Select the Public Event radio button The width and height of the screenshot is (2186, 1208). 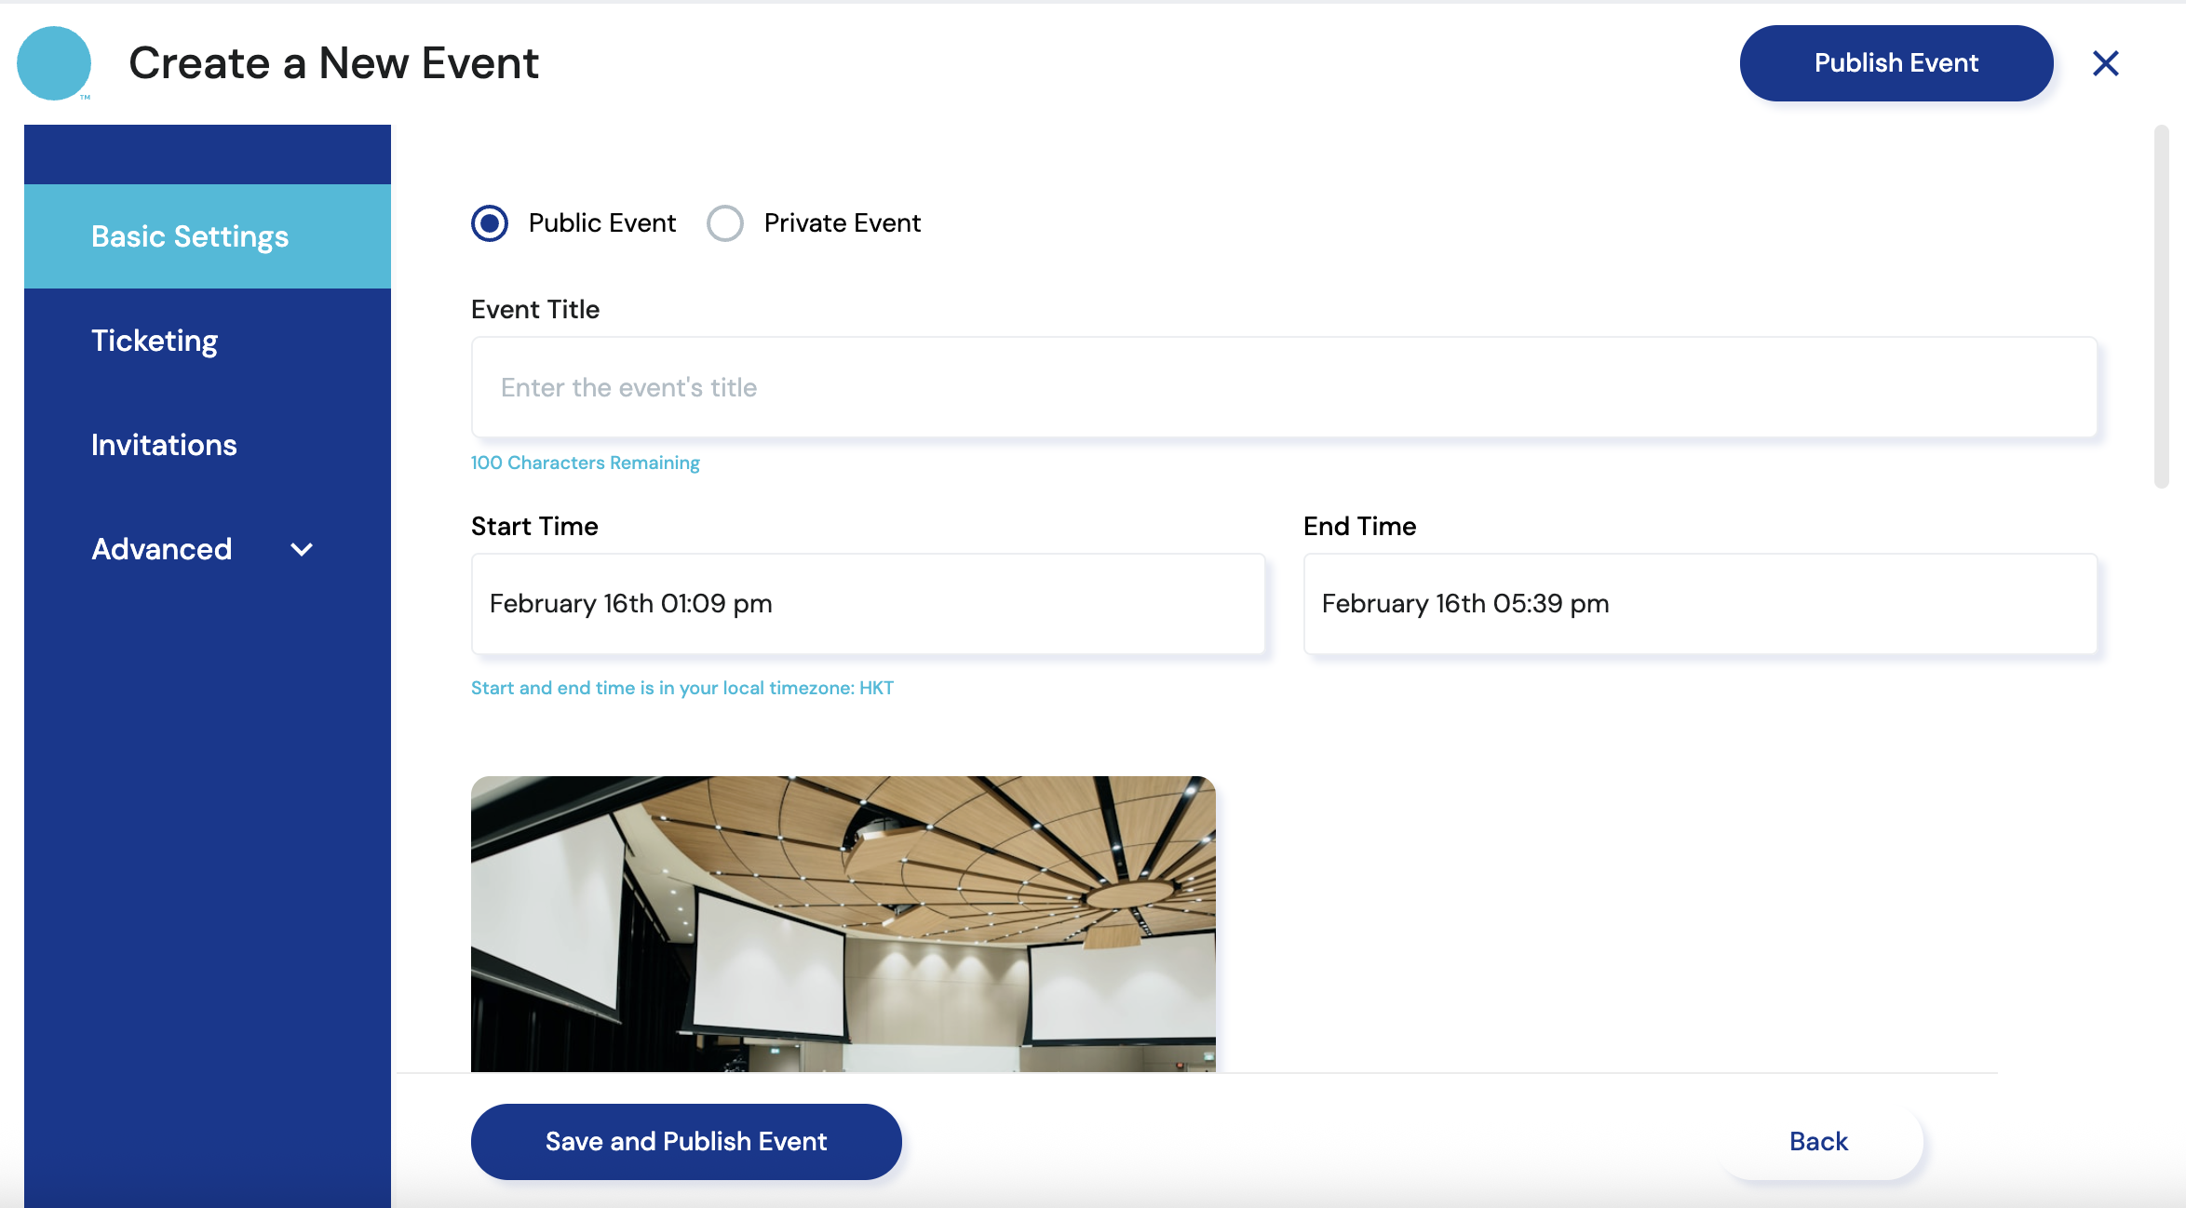click(490, 223)
